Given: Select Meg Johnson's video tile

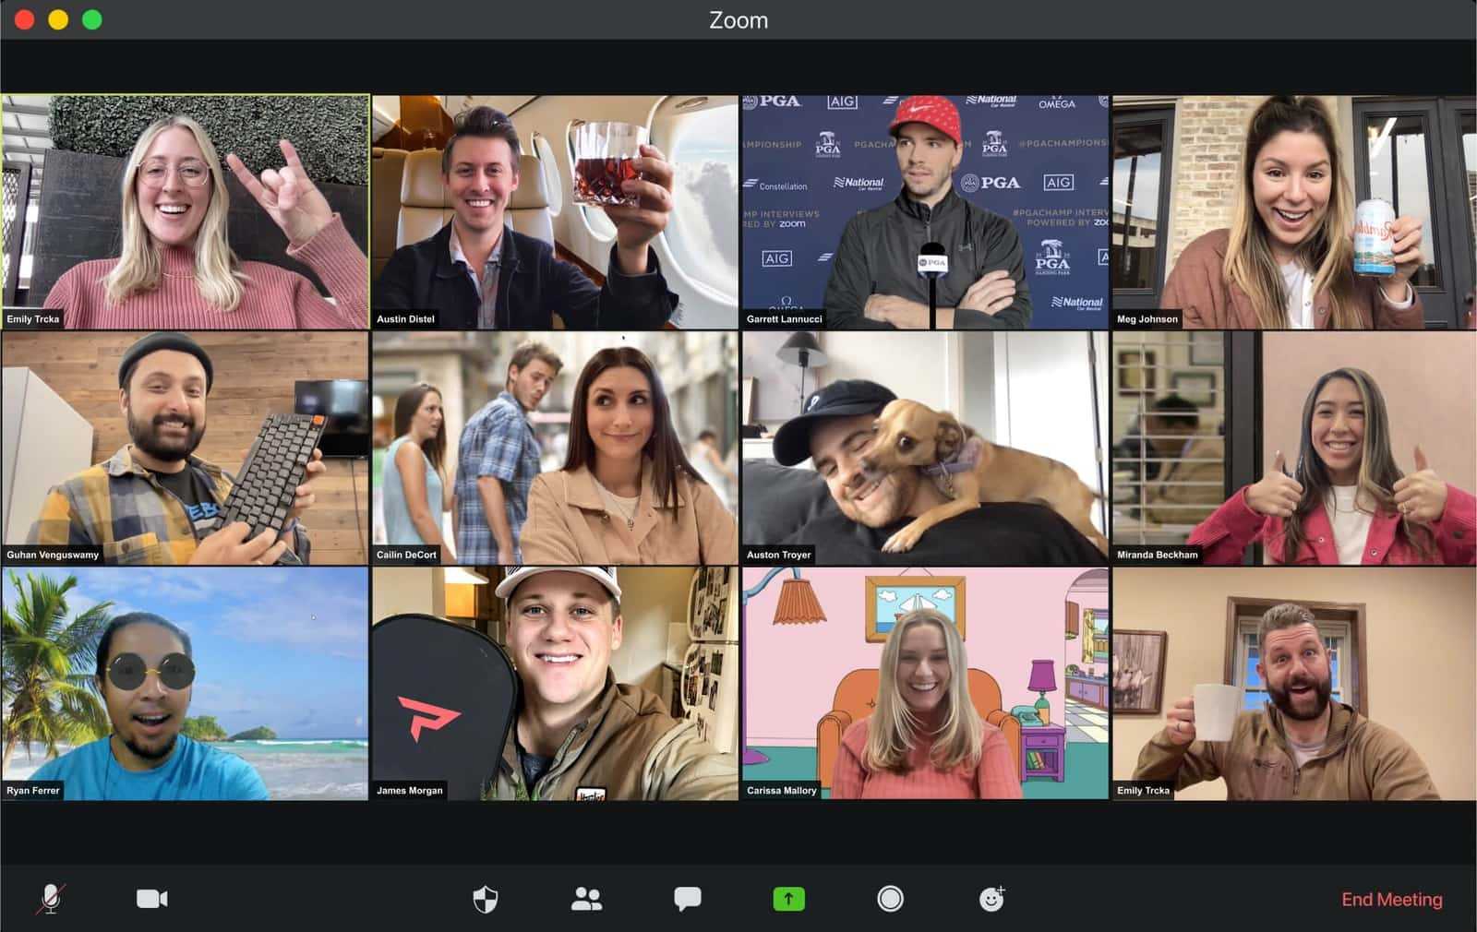Looking at the screenshot, I should point(1294,211).
